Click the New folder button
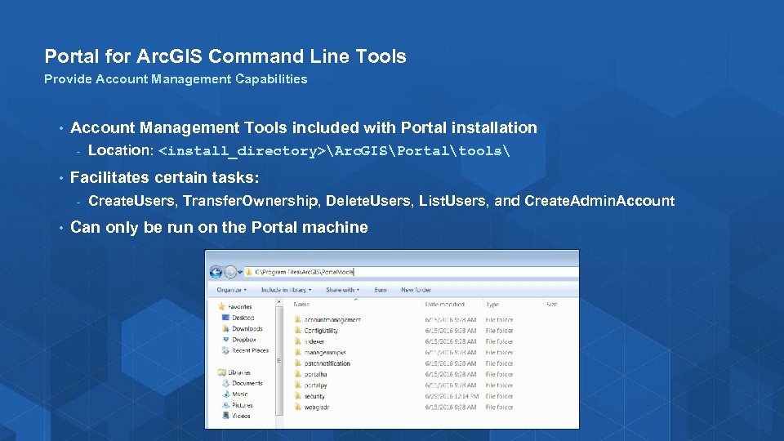The width and height of the screenshot is (784, 441). (x=416, y=290)
